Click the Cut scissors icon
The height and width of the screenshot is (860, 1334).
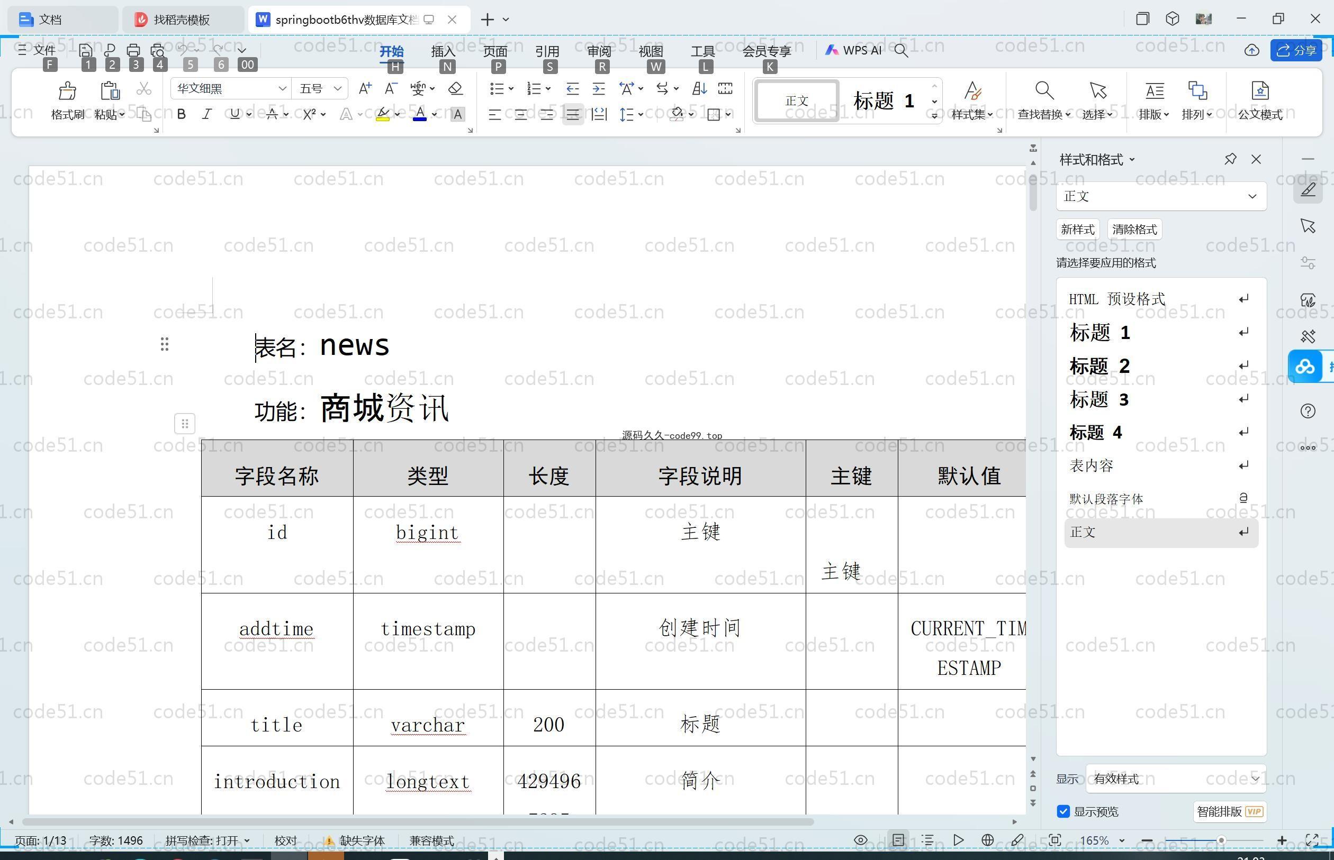pos(143,88)
